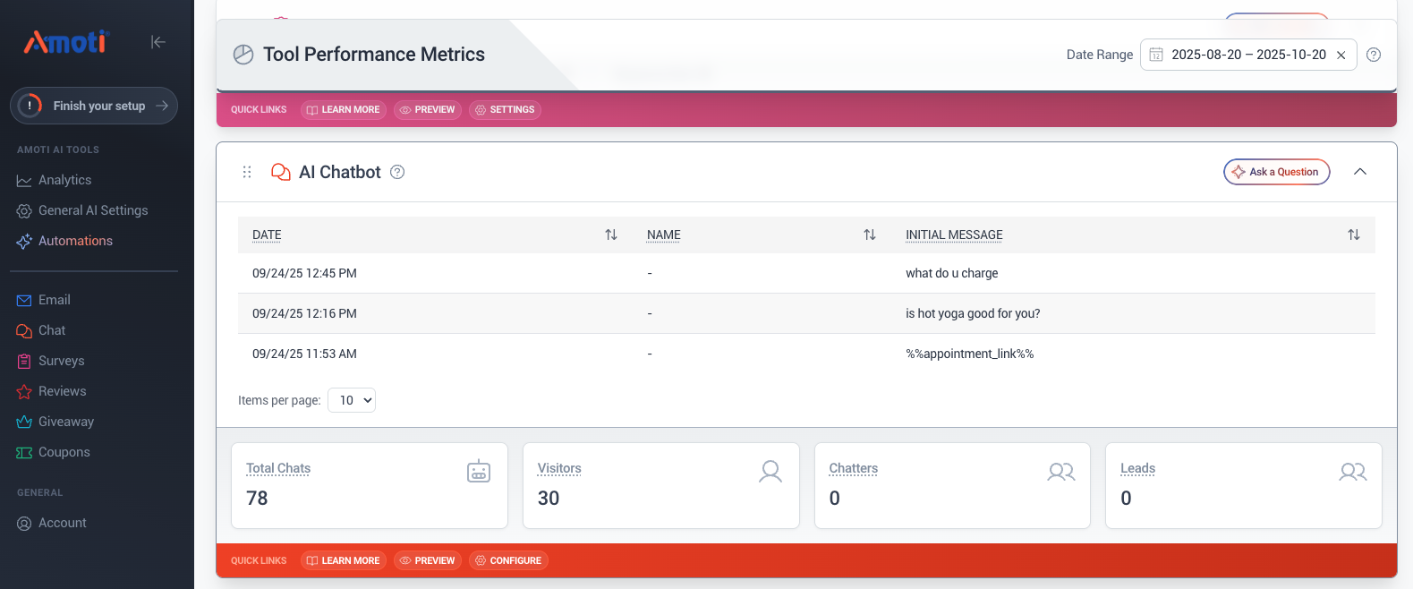
Task: Click the robot icon in Total Chats card
Action: click(479, 471)
